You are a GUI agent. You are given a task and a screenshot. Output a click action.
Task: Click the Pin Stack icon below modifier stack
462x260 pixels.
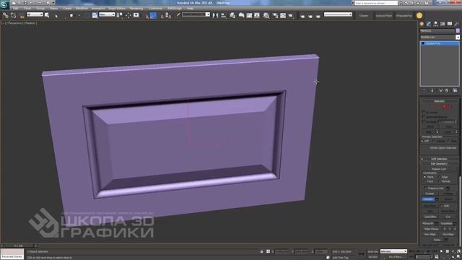(424, 90)
